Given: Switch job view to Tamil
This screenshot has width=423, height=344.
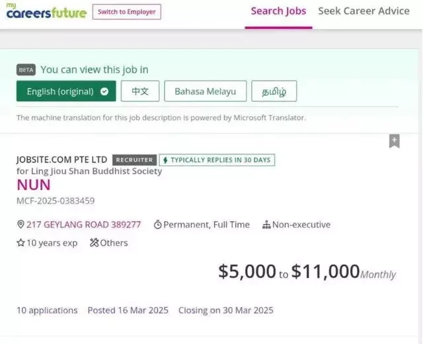Looking at the screenshot, I should pos(274,91).
